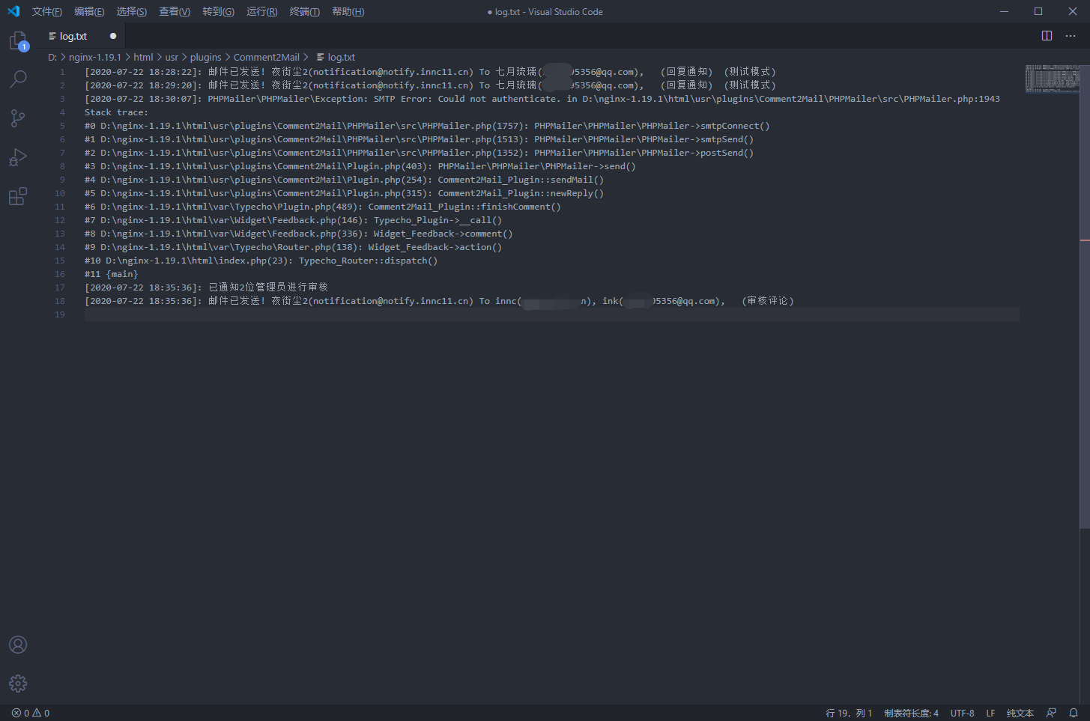The width and height of the screenshot is (1090, 721).
Task: Open the Manage gear icon
Action: 18,684
